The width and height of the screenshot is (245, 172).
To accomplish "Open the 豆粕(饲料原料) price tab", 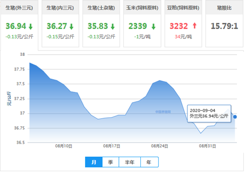I will pyautogui.click(x=183, y=24).
